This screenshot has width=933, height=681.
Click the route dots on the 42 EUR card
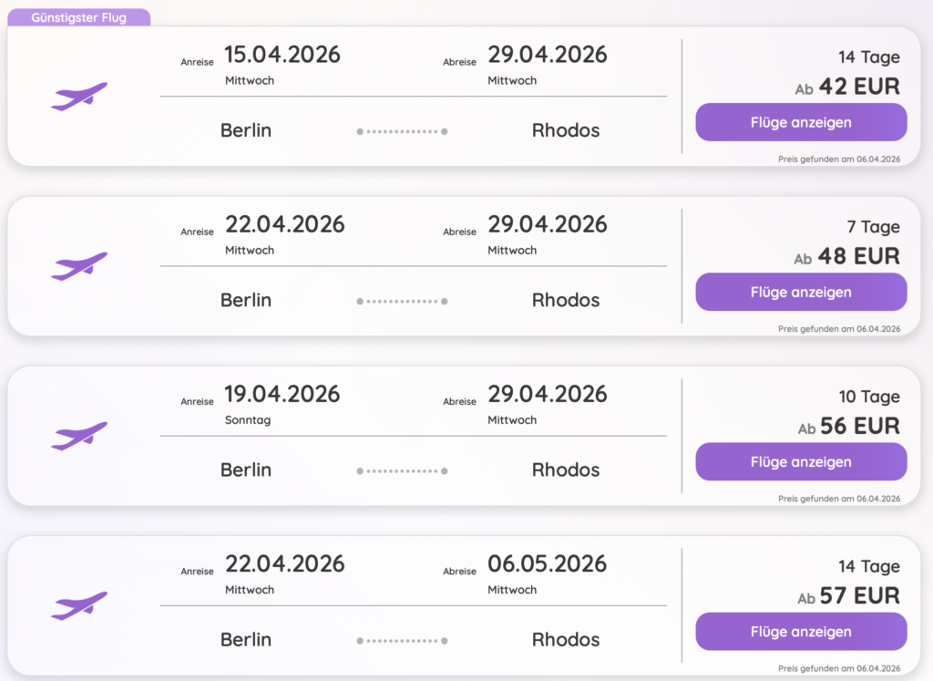point(402,131)
